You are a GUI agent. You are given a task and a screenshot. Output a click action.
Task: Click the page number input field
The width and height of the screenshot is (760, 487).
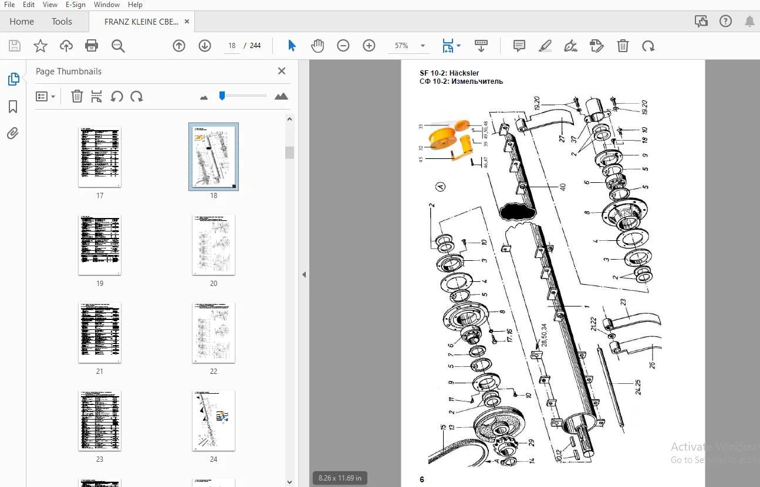pyautogui.click(x=232, y=46)
